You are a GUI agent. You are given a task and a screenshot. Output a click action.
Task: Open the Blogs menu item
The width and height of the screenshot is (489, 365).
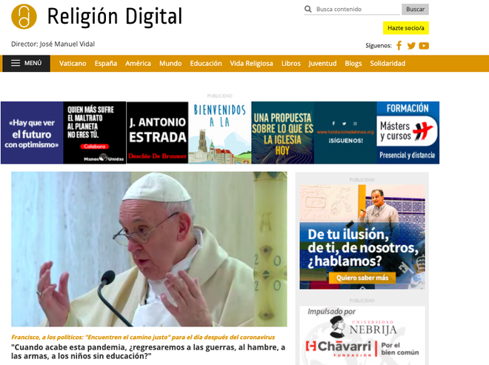click(x=353, y=64)
